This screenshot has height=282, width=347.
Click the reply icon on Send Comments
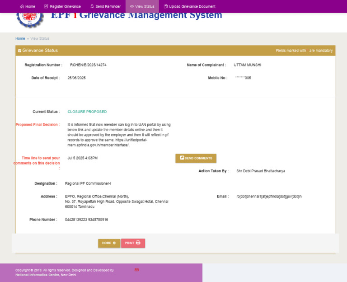click(x=182, y=158)
